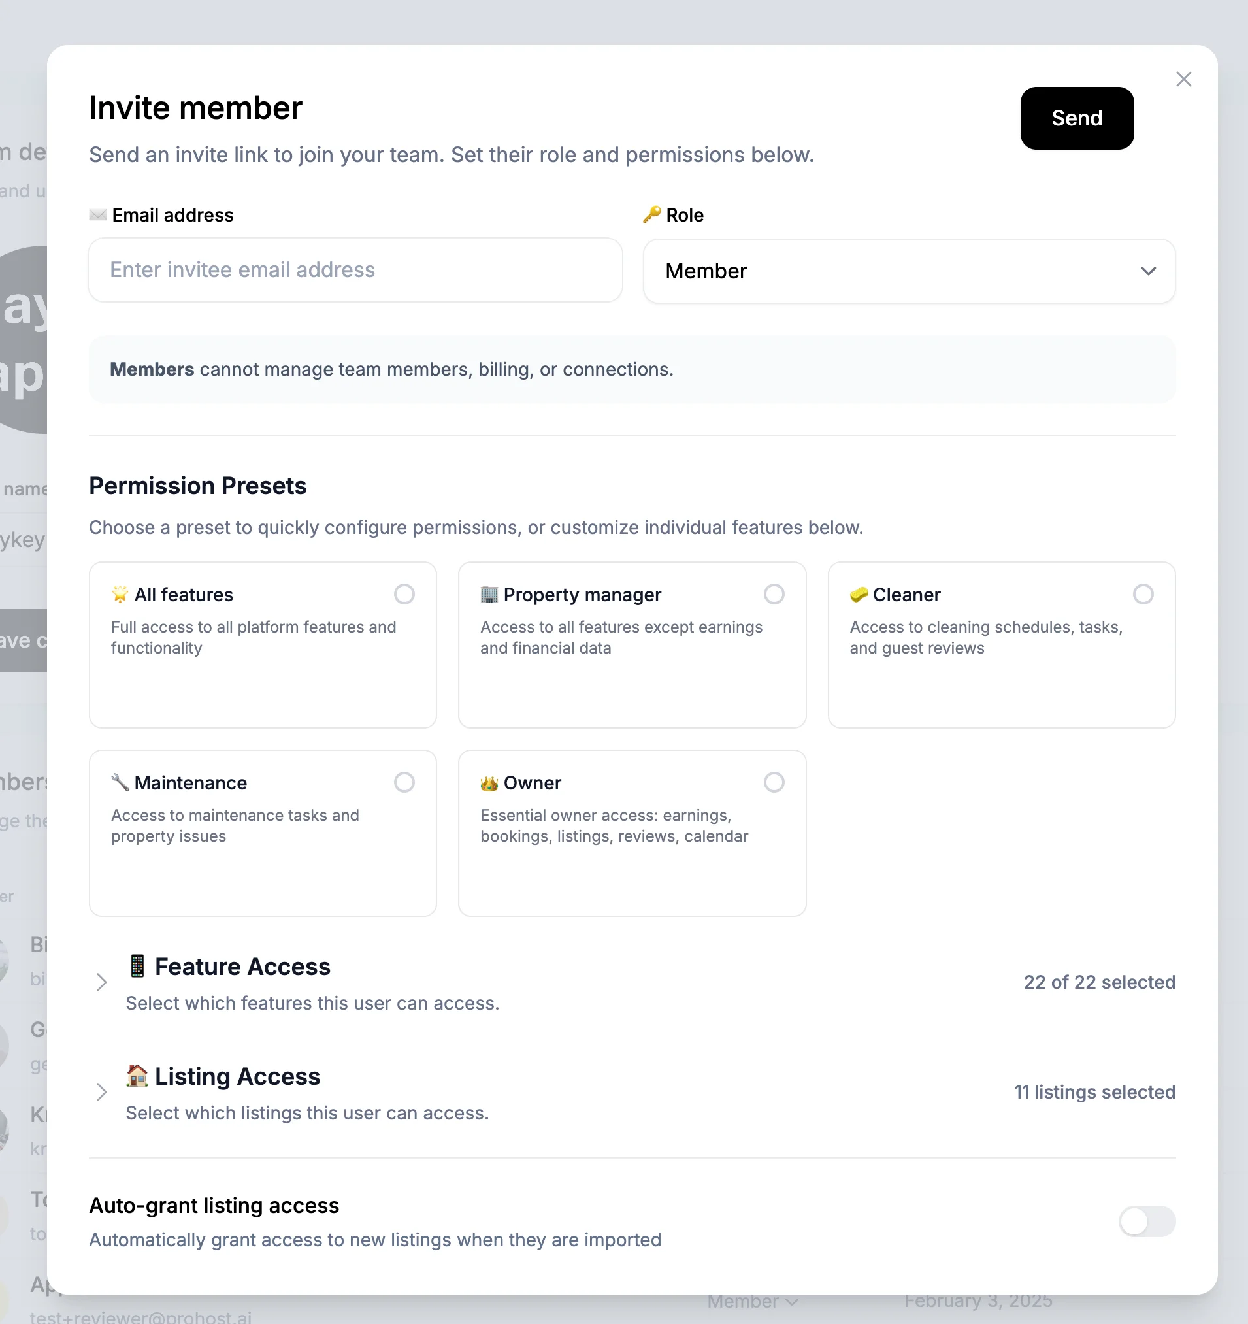Pick the Owner preset radio button

pos(774,782)
